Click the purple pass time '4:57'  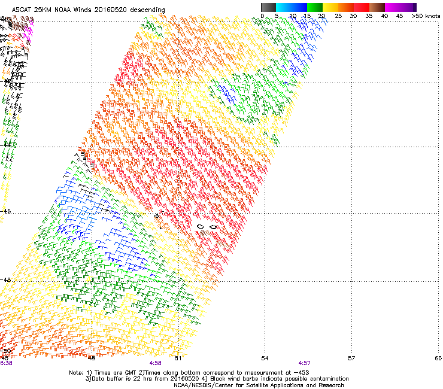point(304,363)
